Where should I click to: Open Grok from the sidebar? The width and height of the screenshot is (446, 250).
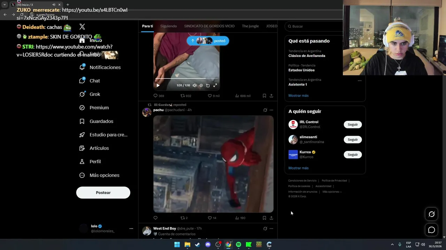tap(90, 94)
